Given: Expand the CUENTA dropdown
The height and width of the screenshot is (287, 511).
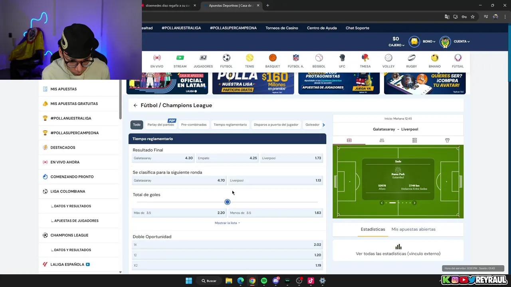Looking at the screenshot, I should click(461, 41).
